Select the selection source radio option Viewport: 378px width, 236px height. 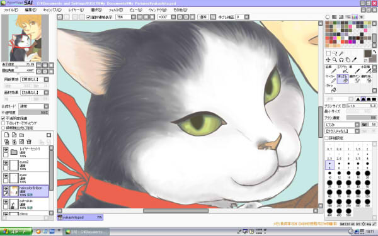point(3,128)
